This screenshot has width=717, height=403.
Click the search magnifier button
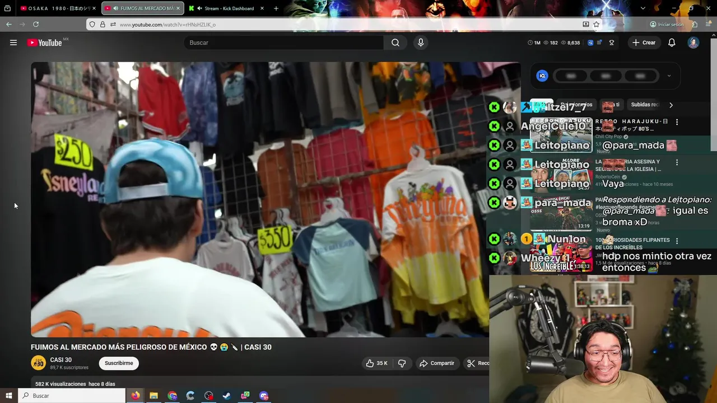395,43
